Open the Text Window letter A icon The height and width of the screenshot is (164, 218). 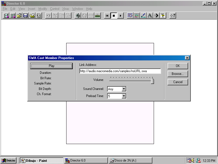point(150,16)
